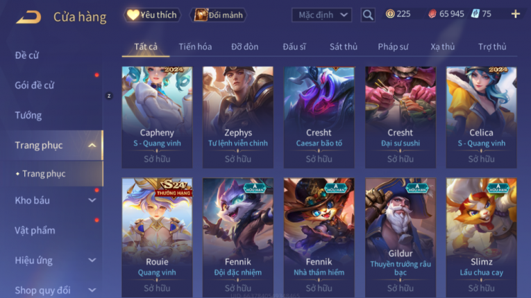The image size is (531, 298).
Task: Open the Mặc định sort dropdown
Action: (x=321, y=15)
